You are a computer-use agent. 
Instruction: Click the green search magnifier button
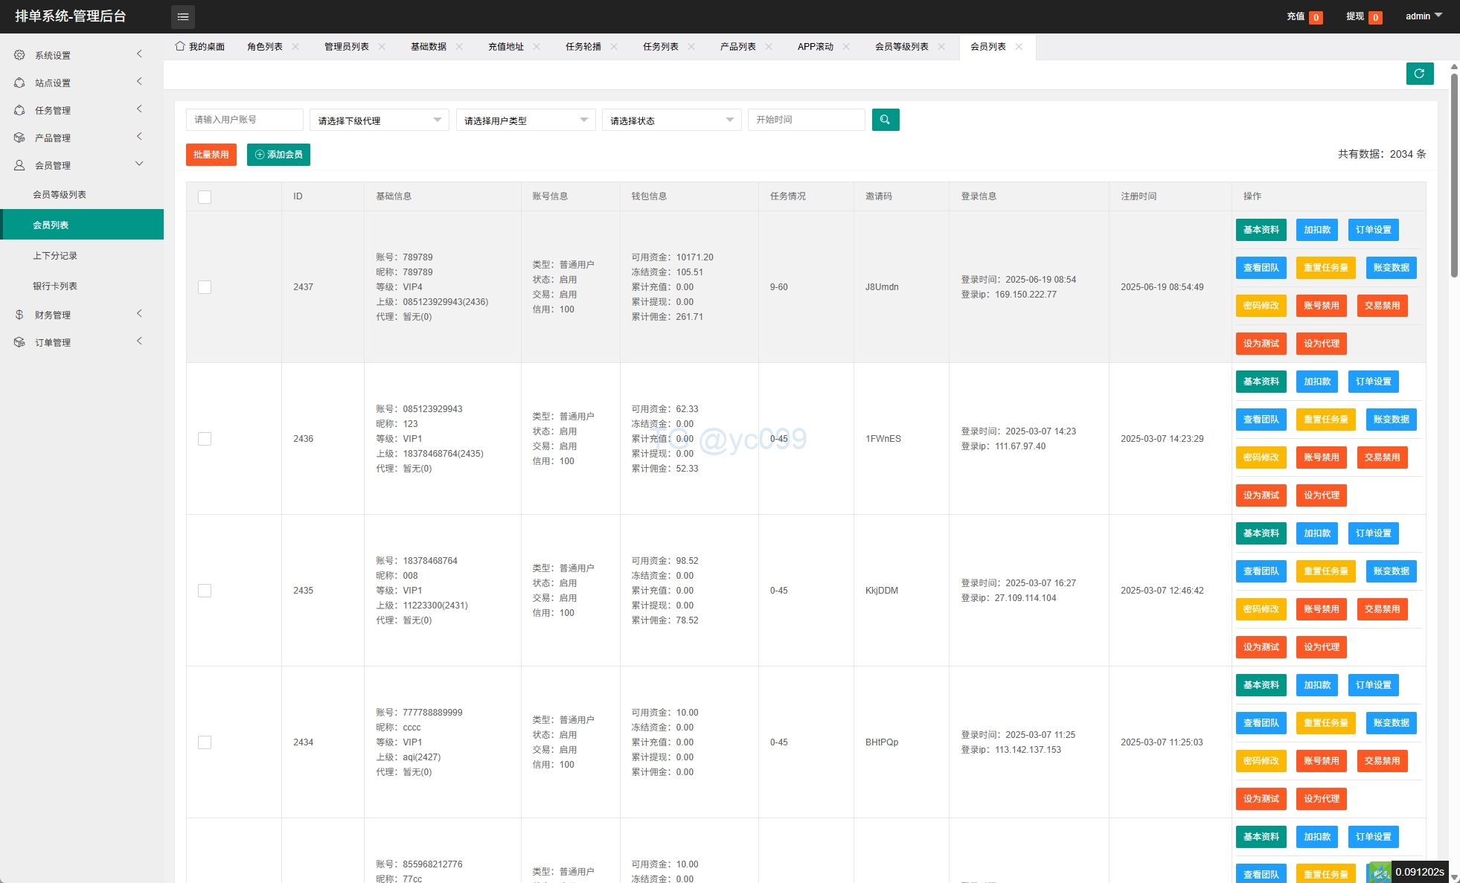885,120
